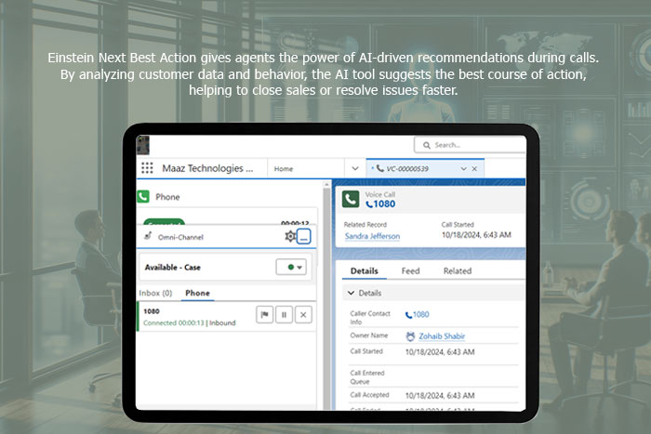Screen dimensions: 651x434
Task: Click the Connected 00:00:13 status text
Action: pyautogui.click(x=174, y=322)
